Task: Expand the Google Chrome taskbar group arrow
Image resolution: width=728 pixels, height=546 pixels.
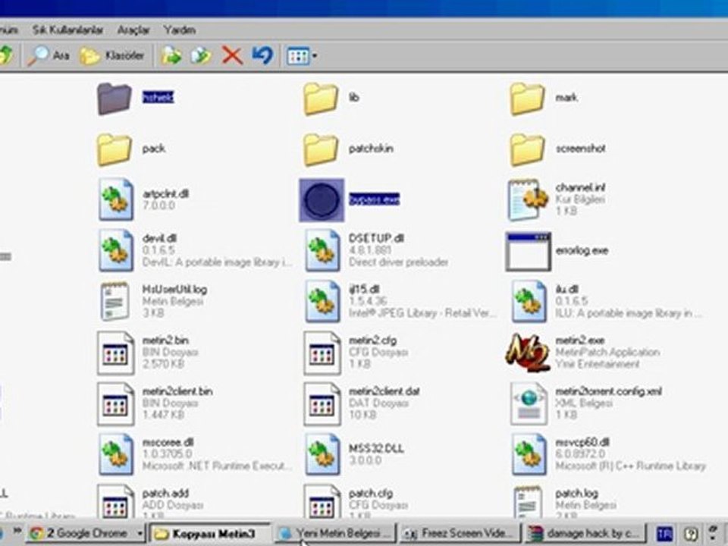Action: click(140, 533)
